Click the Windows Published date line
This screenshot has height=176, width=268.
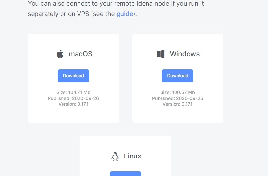pyautogui.click(x=177, y=98)
